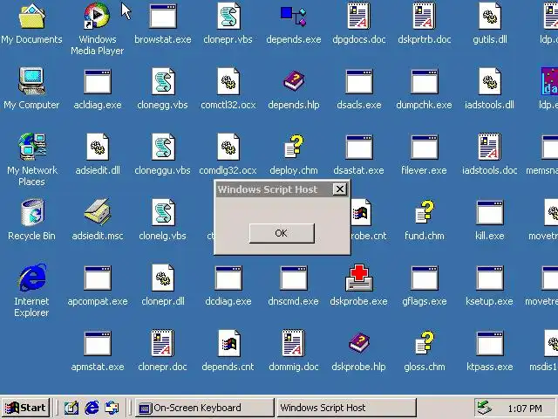Select the depends.cnt icon
Screen dimensions: 558x419
(228, 343)
